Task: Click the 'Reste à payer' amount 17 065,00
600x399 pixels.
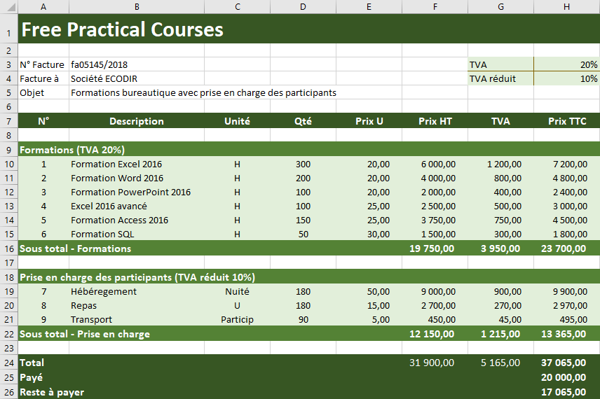Action: 565,392
